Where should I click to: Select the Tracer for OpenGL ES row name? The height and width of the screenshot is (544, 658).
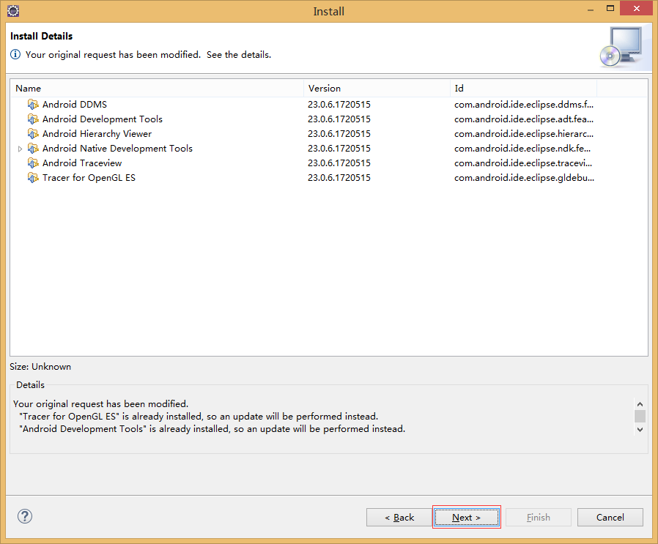(89, 177)
